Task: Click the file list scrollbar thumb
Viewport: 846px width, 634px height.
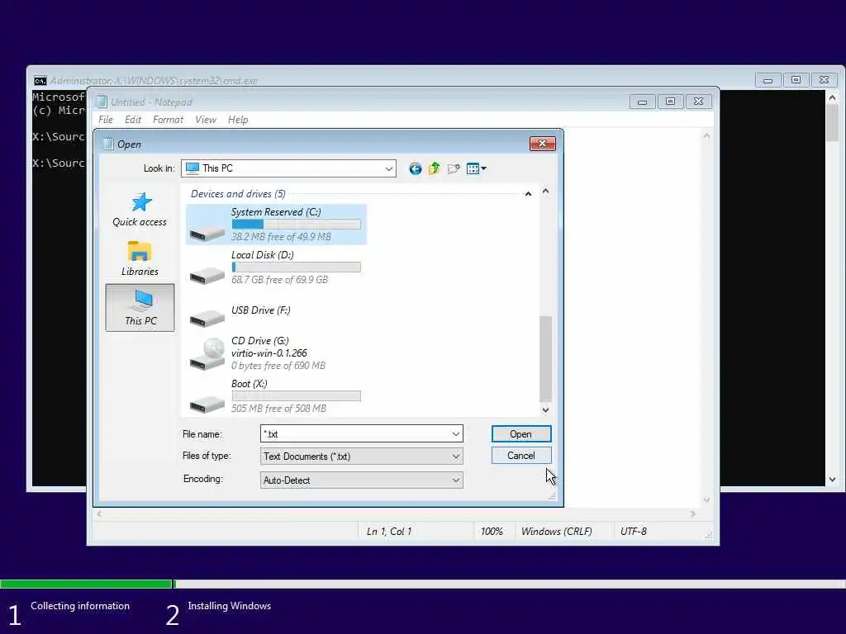Action: click(x=545, y=358)
